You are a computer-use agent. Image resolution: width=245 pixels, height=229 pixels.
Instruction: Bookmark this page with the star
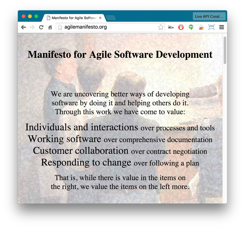pos(161,27)
